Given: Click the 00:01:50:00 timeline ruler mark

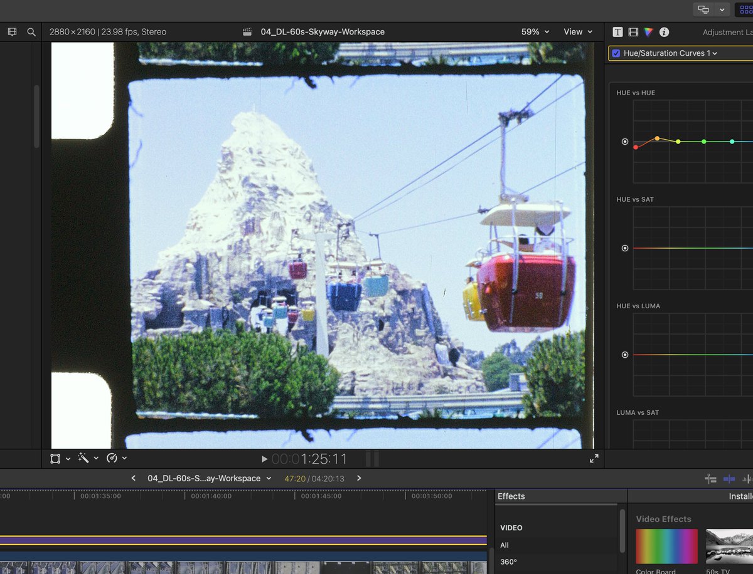Looking at the screenshot, I should pos(430,496).
